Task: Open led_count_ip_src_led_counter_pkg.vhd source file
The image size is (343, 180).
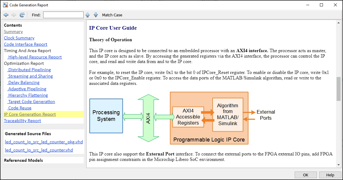Action: click(x=44, y=142)
